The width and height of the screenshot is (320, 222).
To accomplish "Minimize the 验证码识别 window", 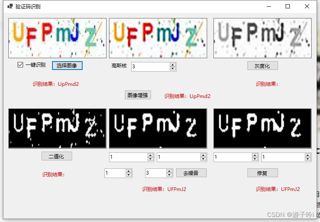I will 269,7.
